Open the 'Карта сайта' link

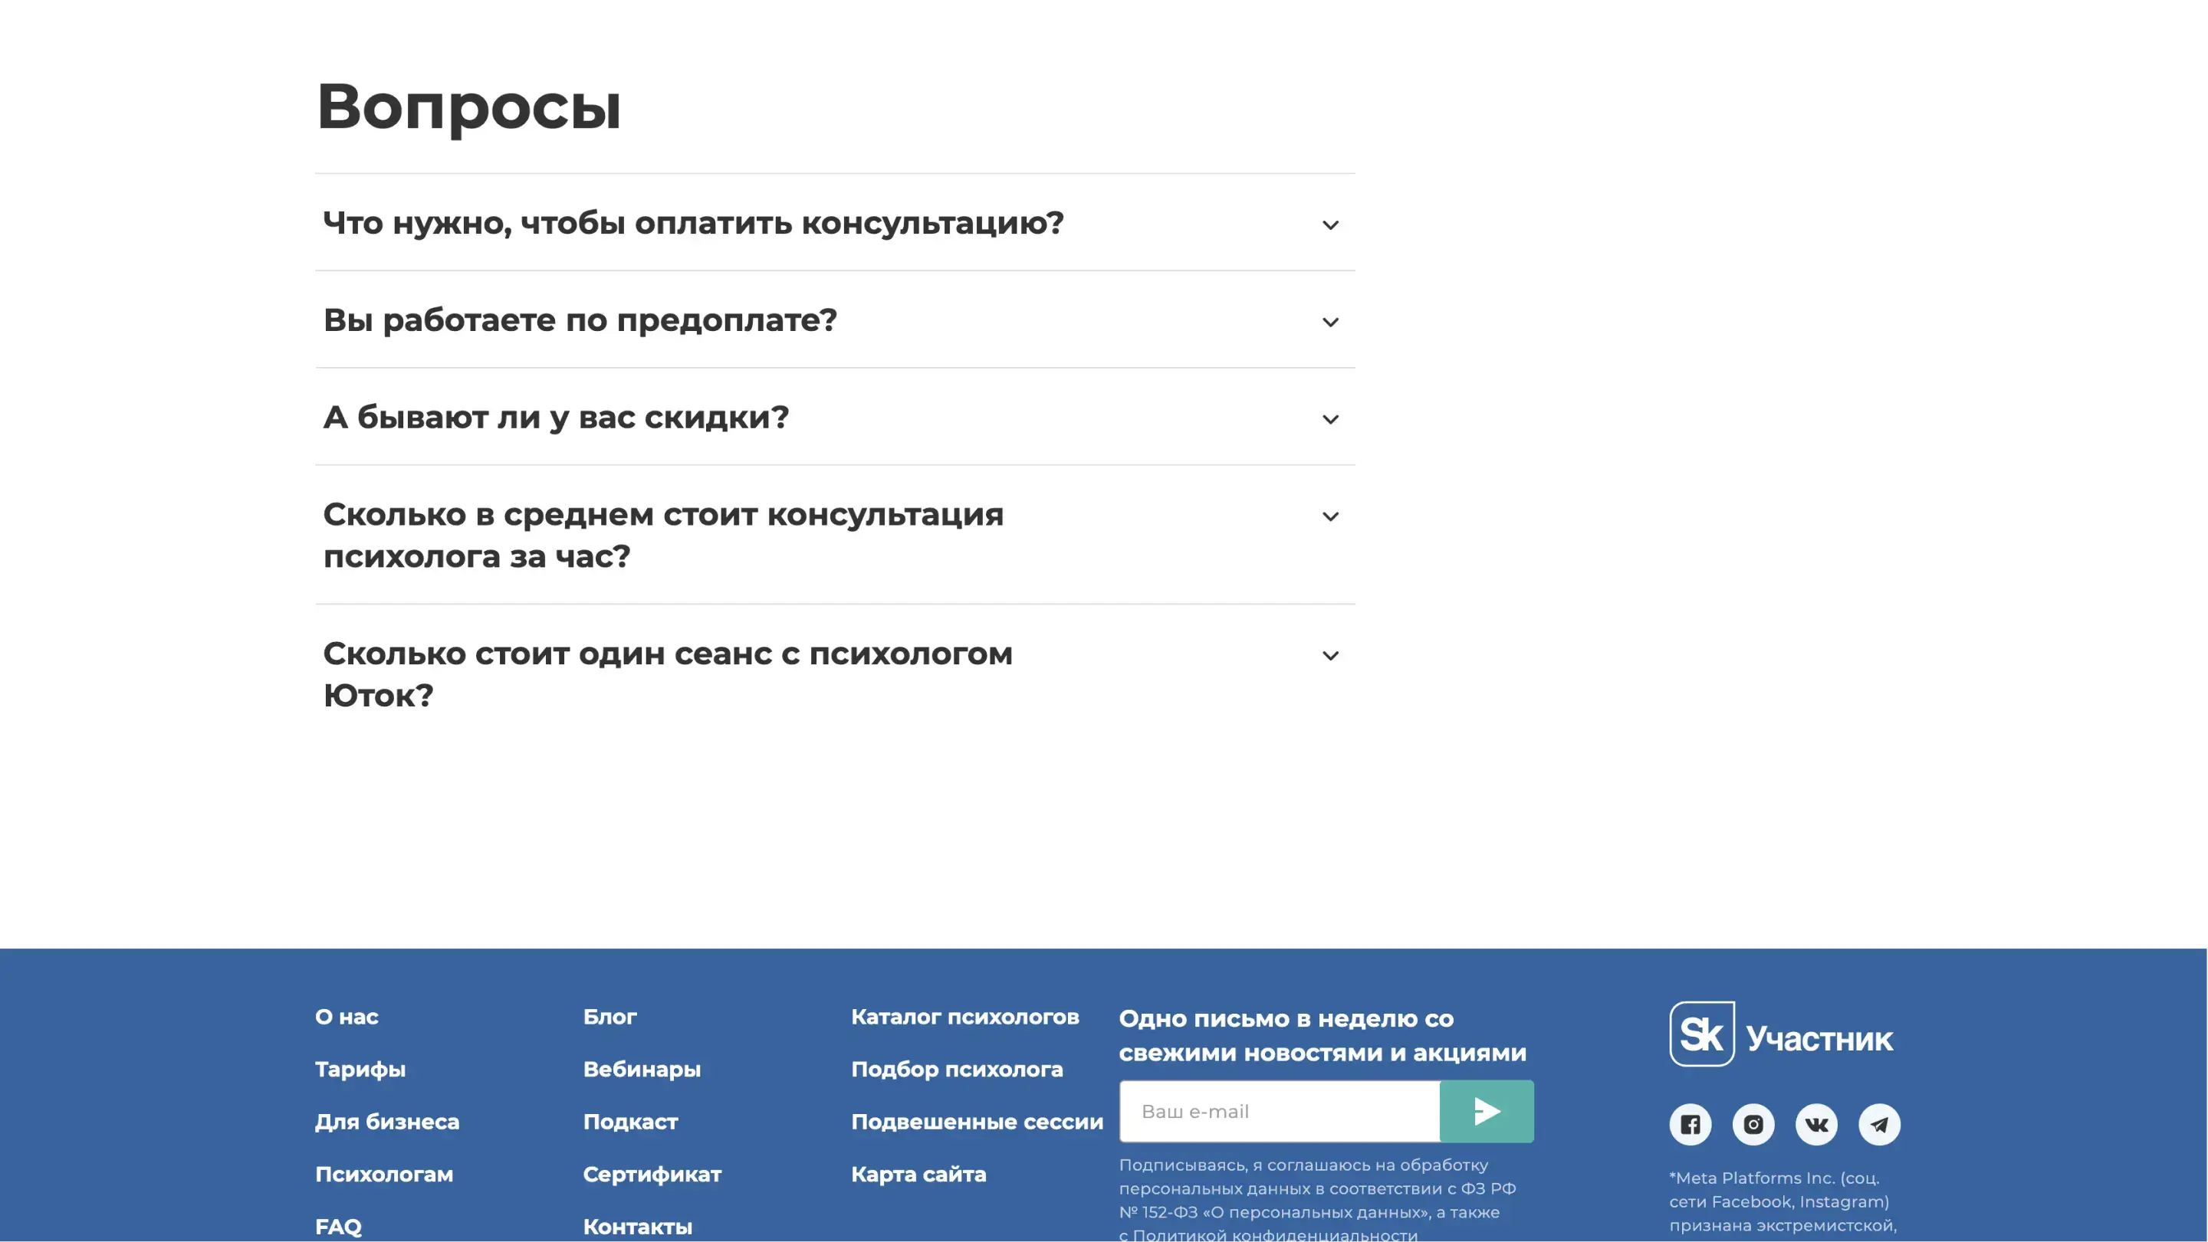pyautogui.click(x=918, y=1174)
